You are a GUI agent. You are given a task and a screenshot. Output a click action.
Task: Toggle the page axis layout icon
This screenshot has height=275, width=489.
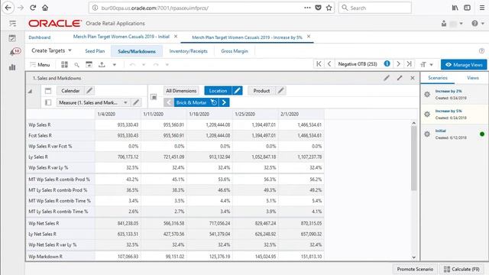coord(154,97)
